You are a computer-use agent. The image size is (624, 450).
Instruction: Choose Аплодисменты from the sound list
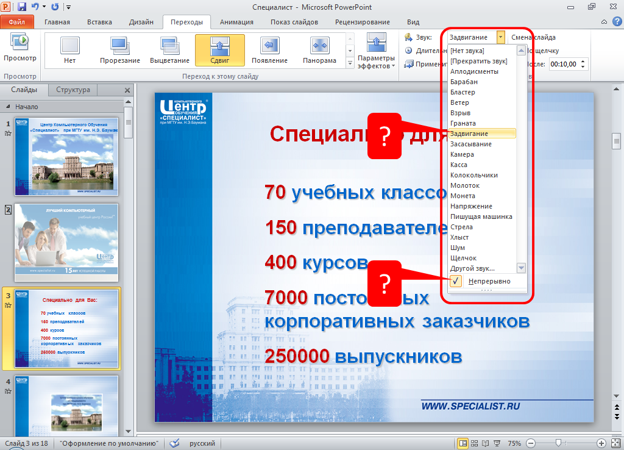point(474,71)
